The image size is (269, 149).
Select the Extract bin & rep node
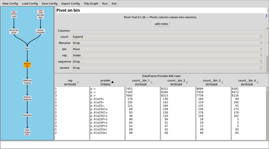point(14,31)
